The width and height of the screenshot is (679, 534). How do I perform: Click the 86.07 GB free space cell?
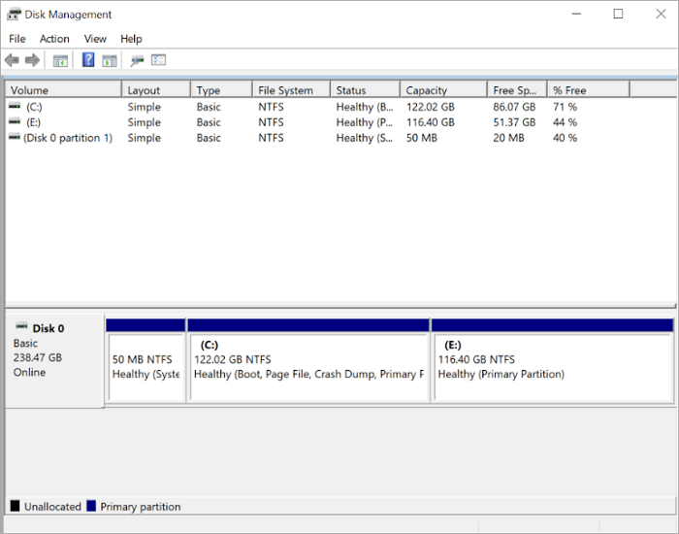click(514, 107)
